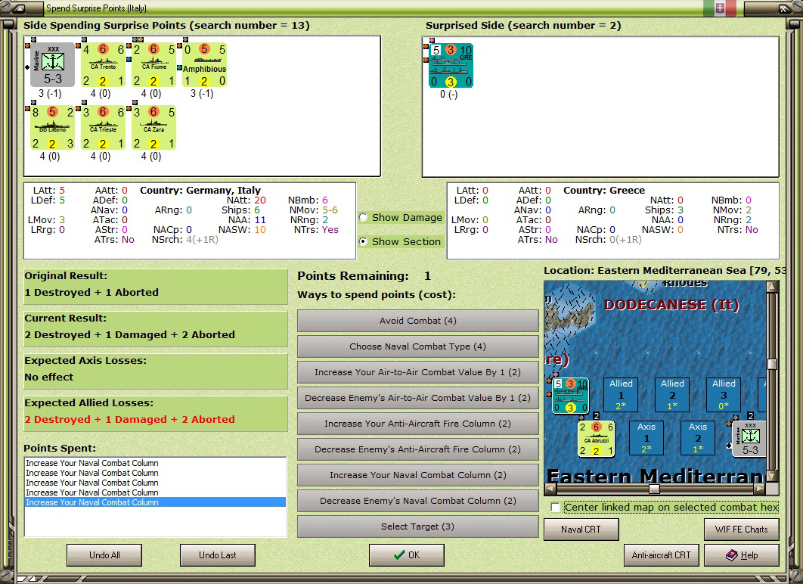Screen dimensions: 803x584
Task: Click the Axis 1 sea box on map
Action: pos(646,437)
